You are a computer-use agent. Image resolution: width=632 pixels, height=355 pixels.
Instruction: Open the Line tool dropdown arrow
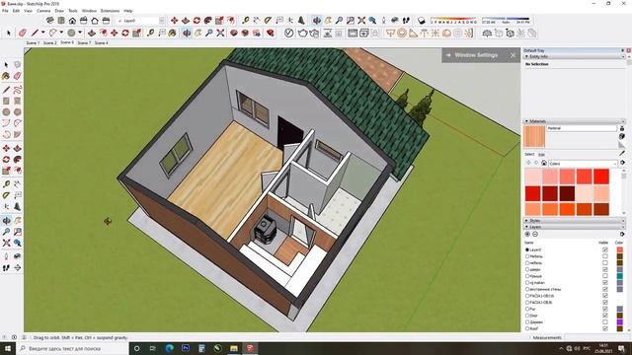[42, 33]
